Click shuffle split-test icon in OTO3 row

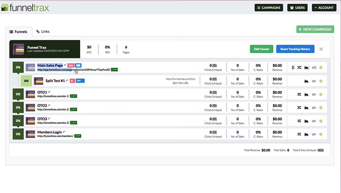click(299, 121)
